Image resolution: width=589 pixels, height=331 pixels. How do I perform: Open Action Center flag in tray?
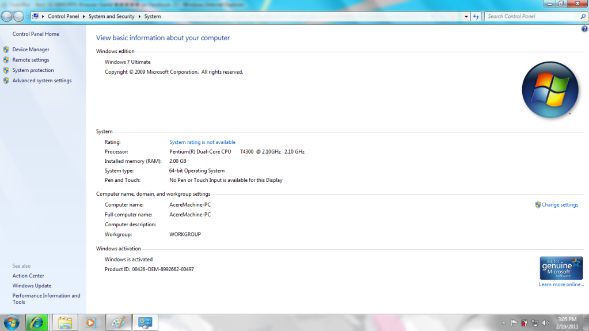pos(514,323)
